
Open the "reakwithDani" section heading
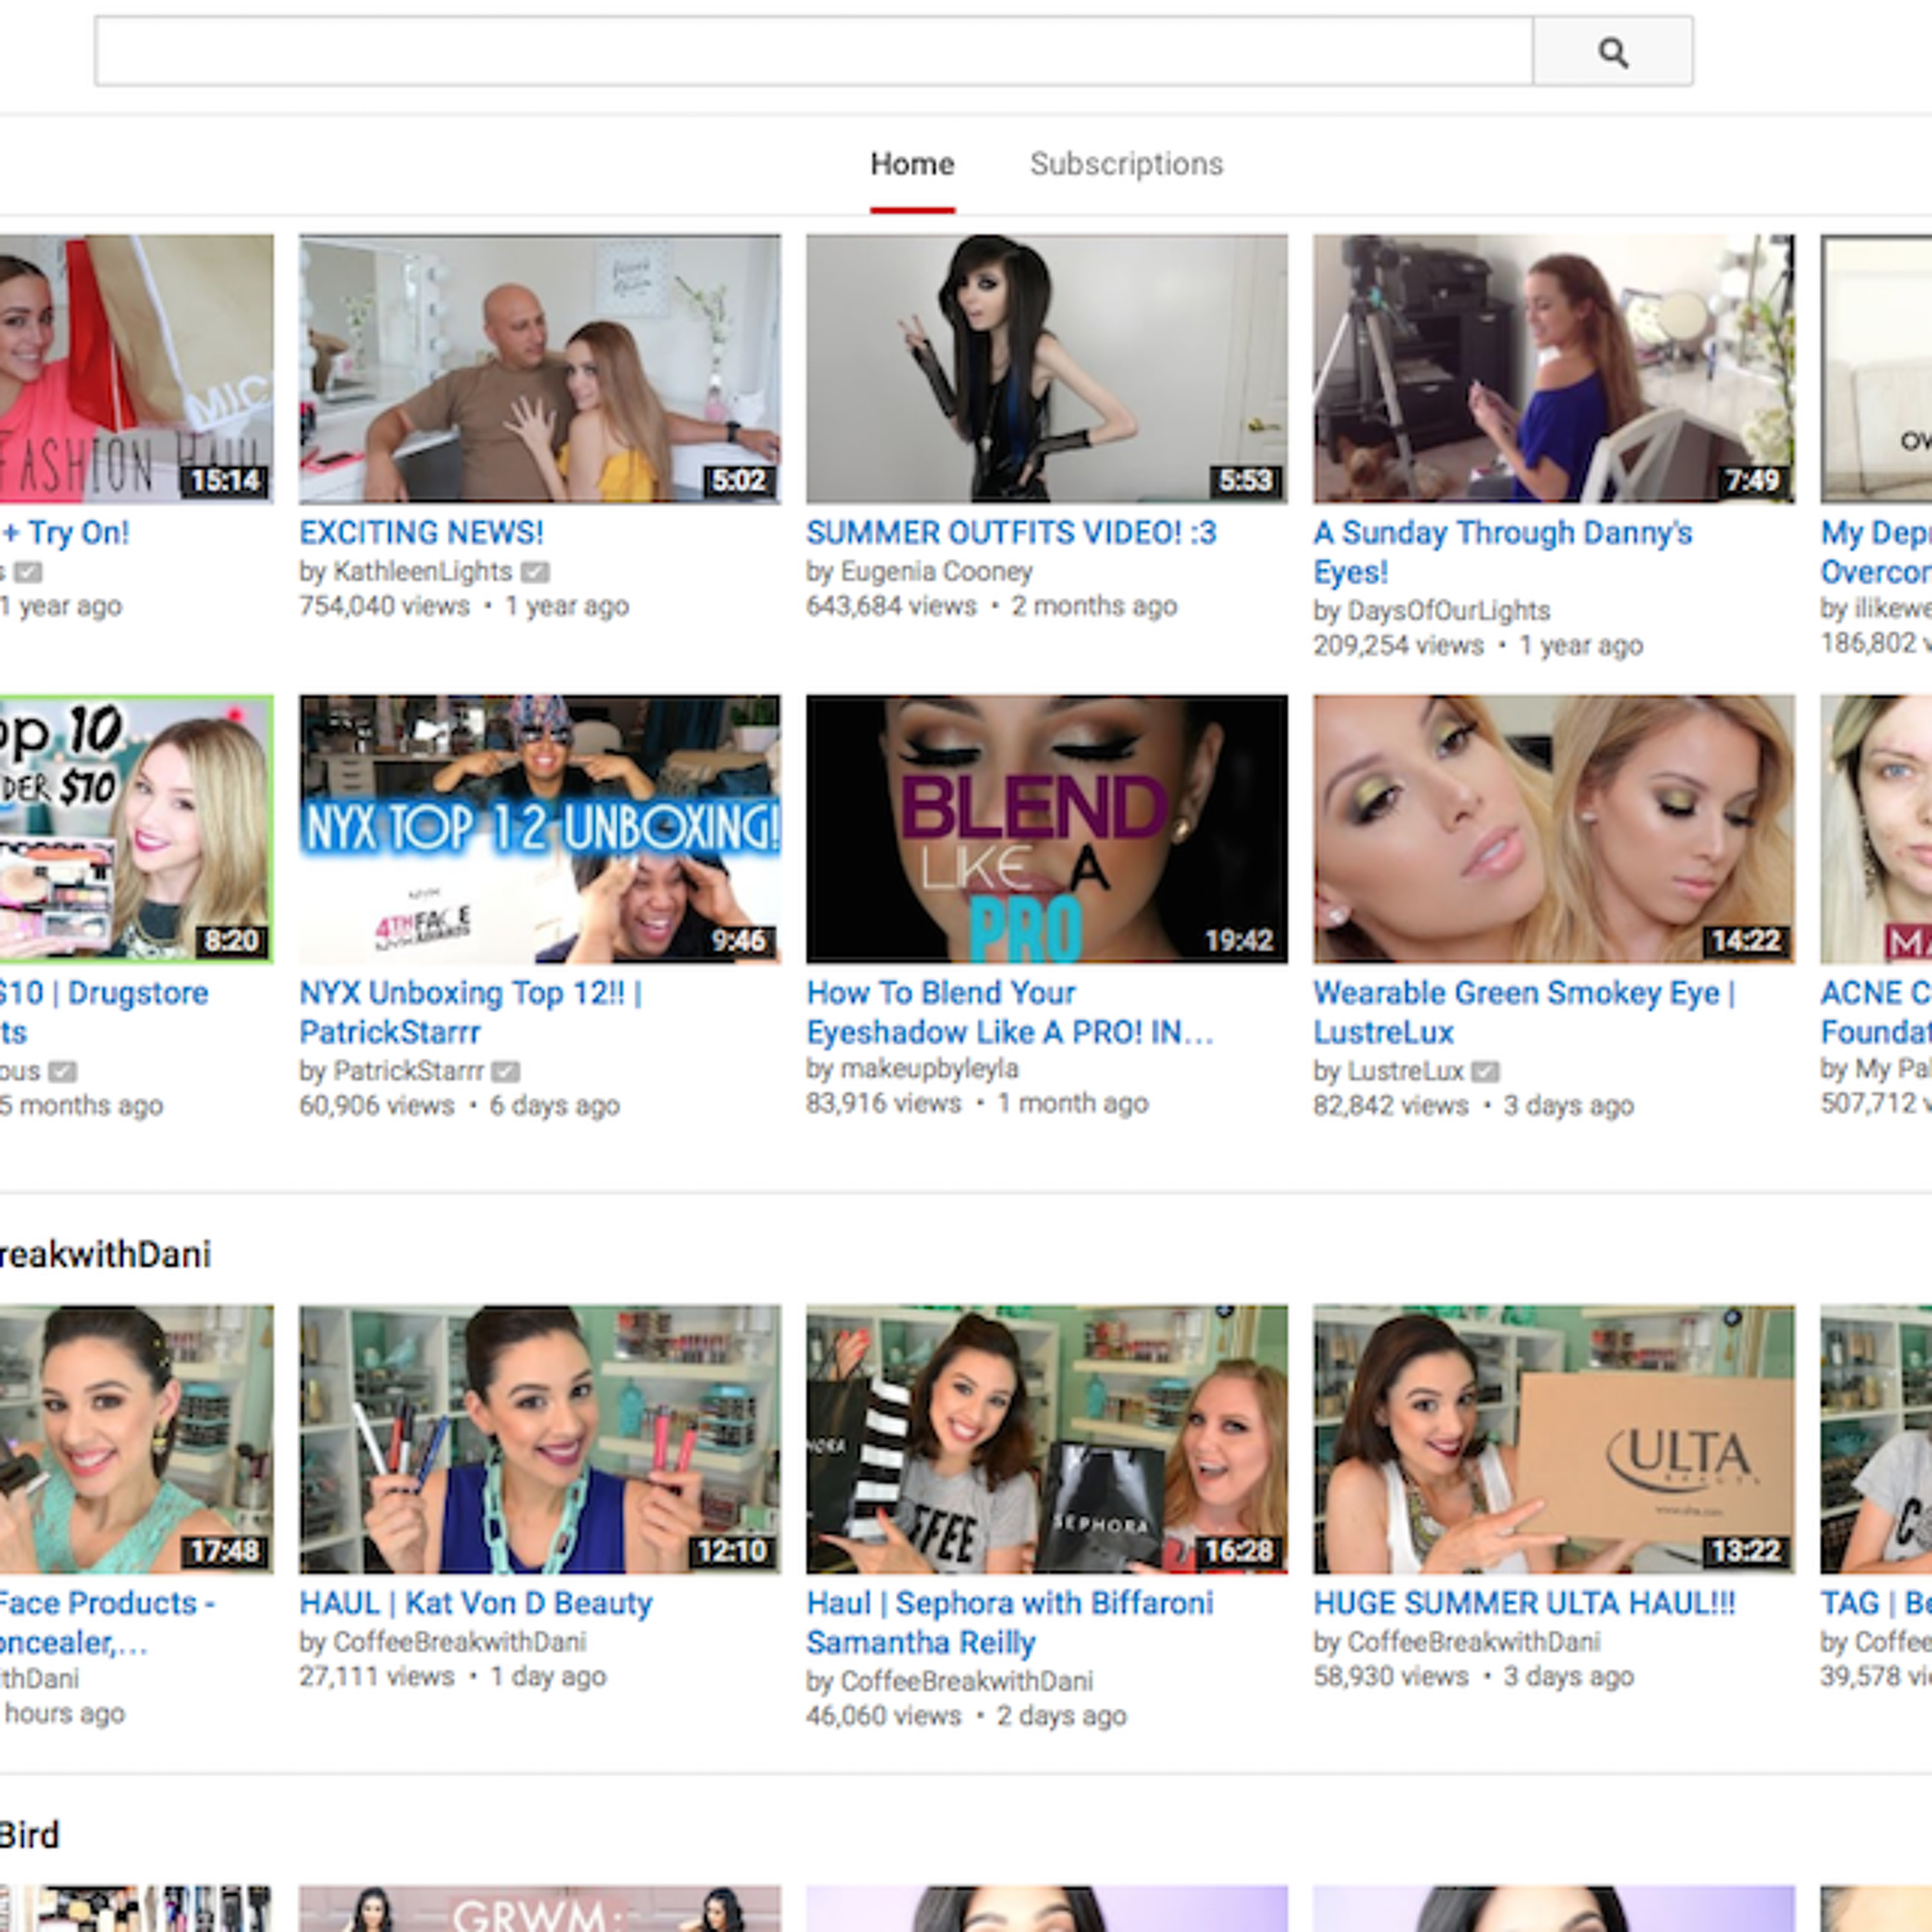tap(105, 1254)
